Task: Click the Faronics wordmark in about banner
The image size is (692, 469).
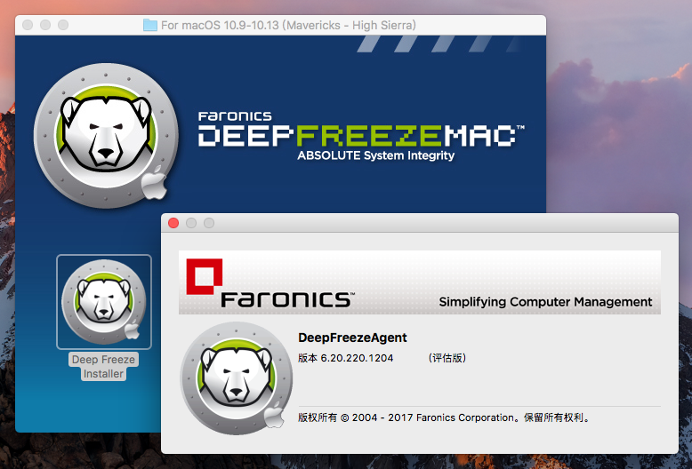Action: [286, 299]
